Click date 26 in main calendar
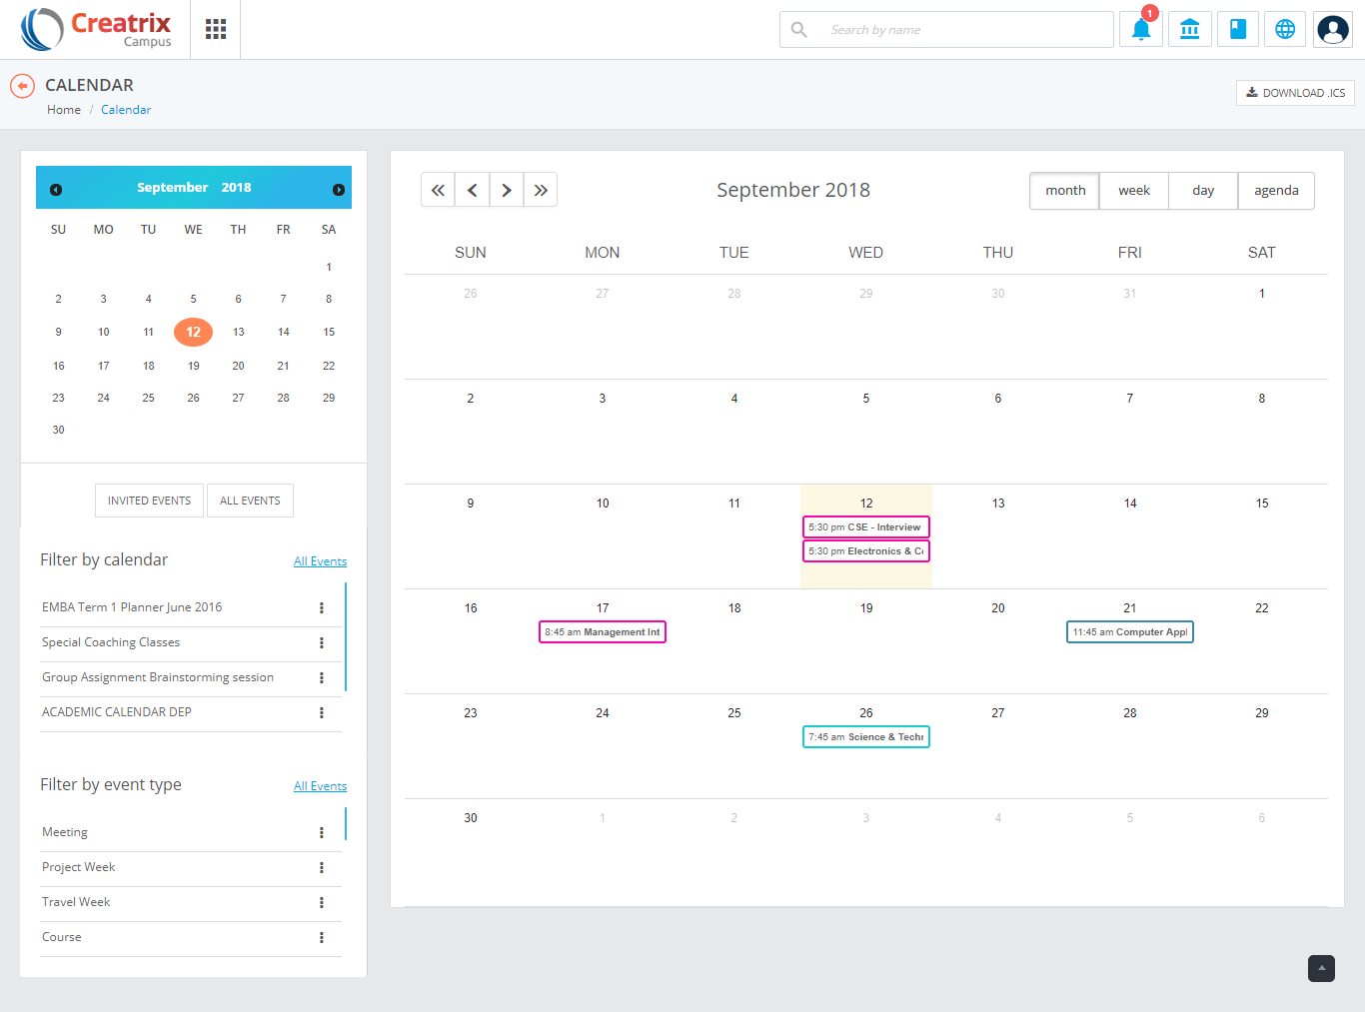The height and width of the screenshot is (1012, 1365). [866, 713]
